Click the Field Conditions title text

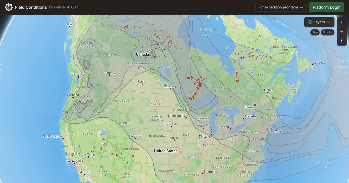coord(31,7)
